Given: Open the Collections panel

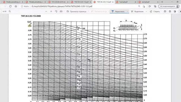Looking at the screenshot, I should pos(155,6).
